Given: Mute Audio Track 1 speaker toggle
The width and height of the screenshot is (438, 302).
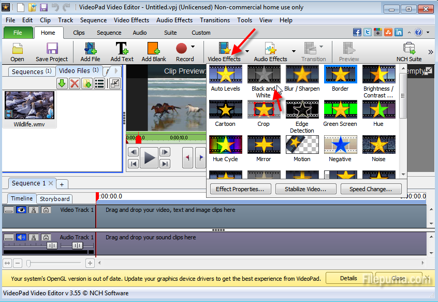Looking at the screenshot, I should point(21,237).
